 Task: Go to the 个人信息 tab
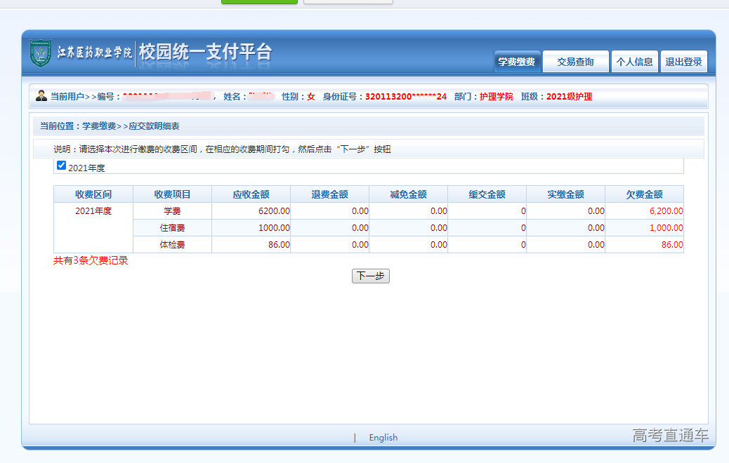pyautogui.click(x=634, y=62)
